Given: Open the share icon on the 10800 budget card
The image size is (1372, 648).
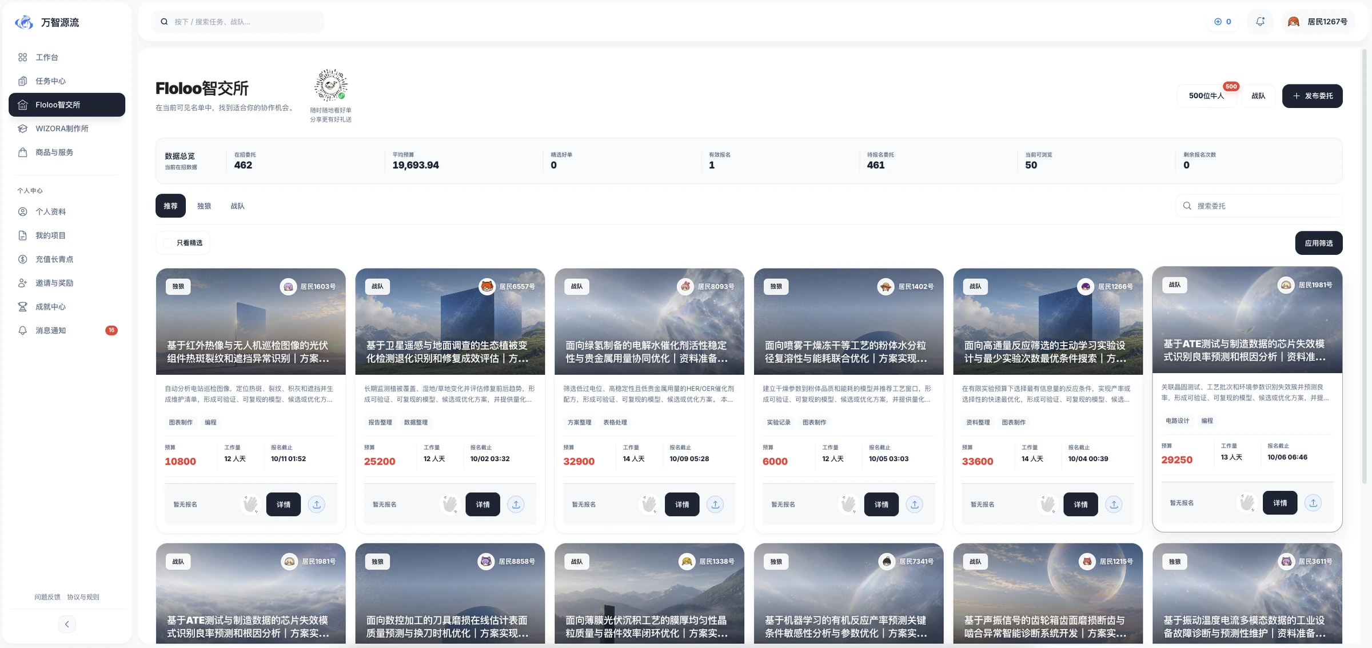Looking at the screenshot, I should [317, 504].
